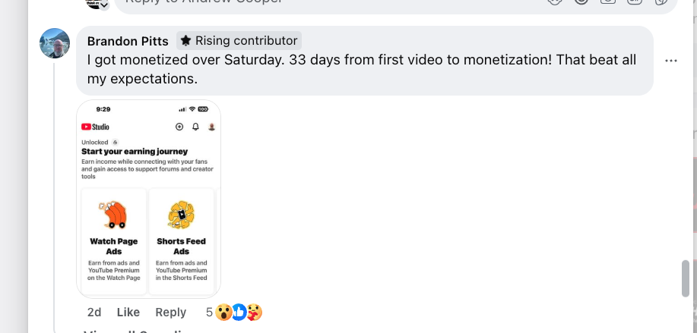697x333 pixels.
Task: Open the attached YouTube Studio screenshot
Action: (x=149, y=199)
